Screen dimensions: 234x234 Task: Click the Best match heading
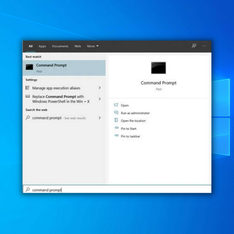pos(33,57)
